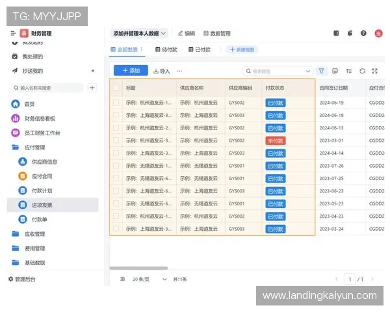
Task: Check the row dated 2023-07-25
Action: (x=116, y=178)
